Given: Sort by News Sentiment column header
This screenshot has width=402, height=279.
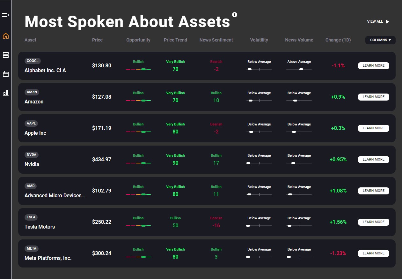Looking at the screenshot, I should point(216,40).
